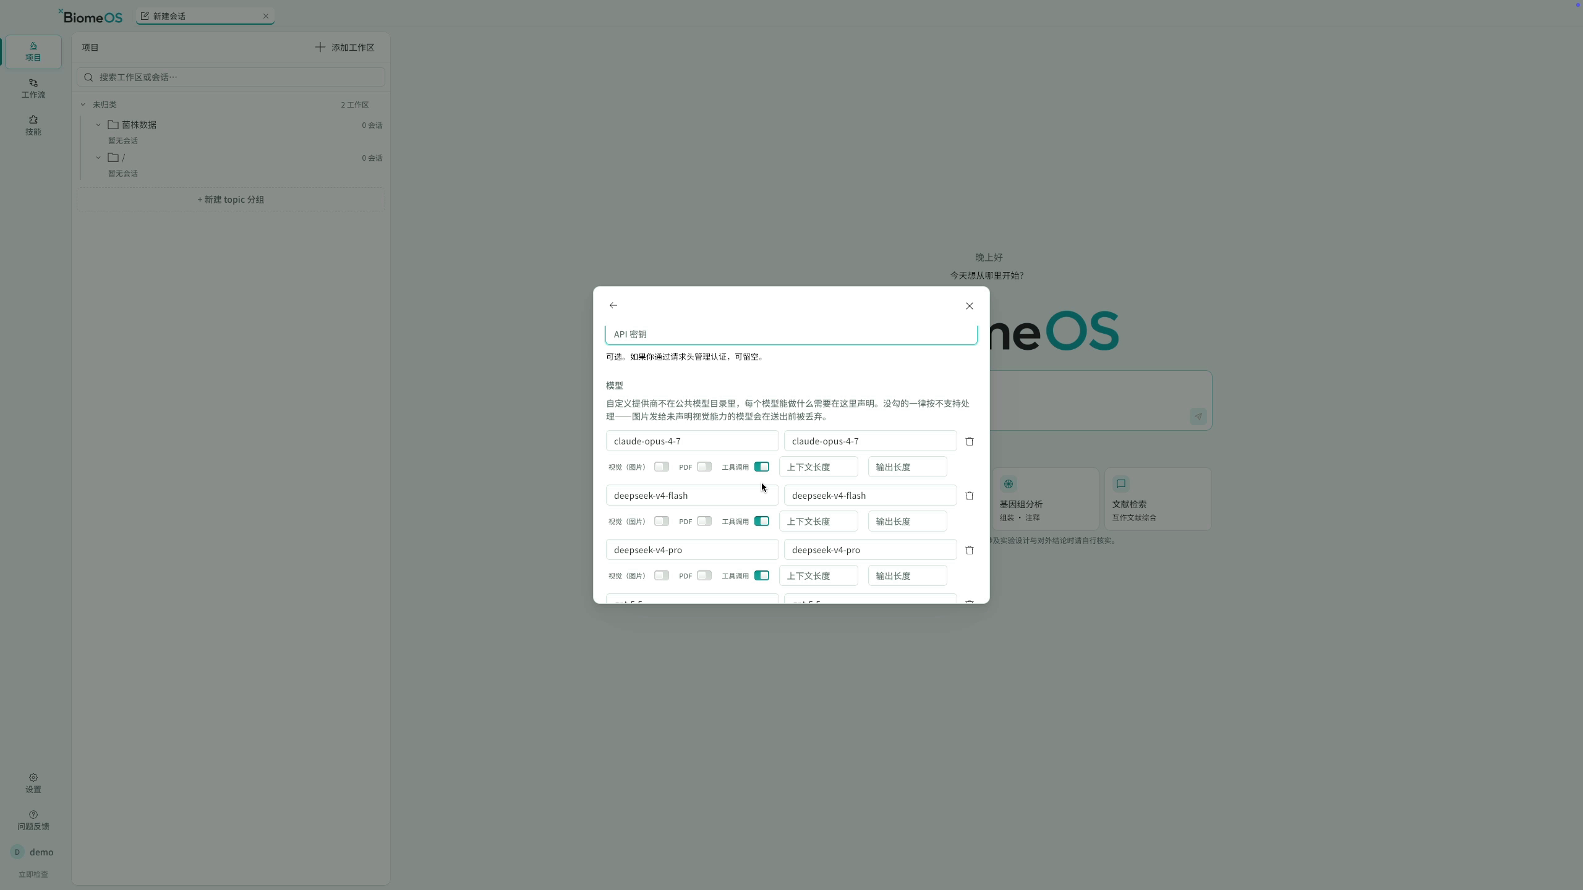Go back with the dialog's left arrow
Screen dimensions: 1583x890
(x=613, y=305)
